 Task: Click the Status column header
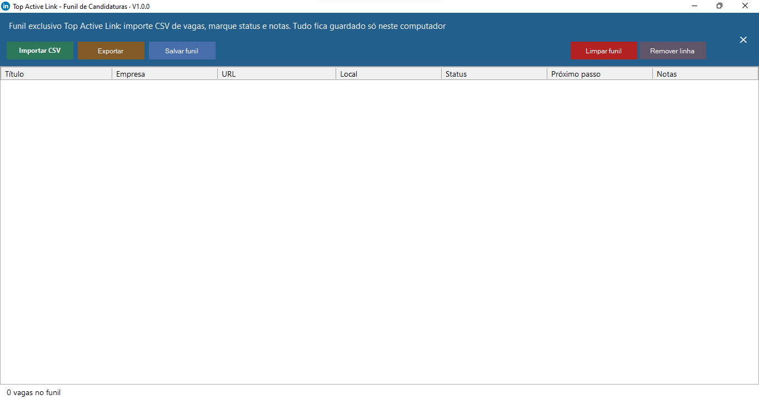[x=495, y=74]
